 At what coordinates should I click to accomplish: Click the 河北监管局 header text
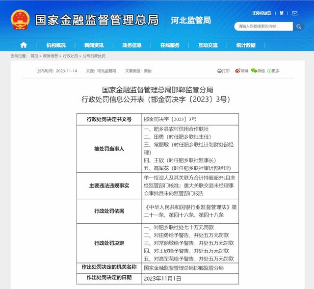click(191, 20)
